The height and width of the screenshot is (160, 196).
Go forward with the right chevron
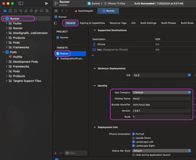click(x=66, y=11)
